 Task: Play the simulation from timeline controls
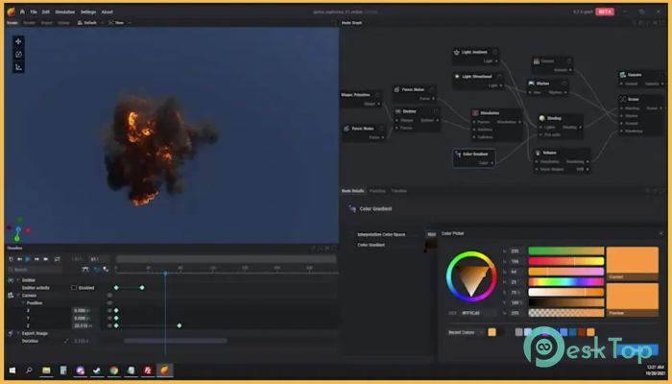tap(28, 259)
